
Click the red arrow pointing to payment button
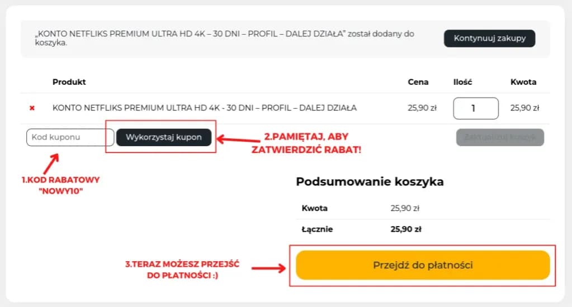coord(269,268)
